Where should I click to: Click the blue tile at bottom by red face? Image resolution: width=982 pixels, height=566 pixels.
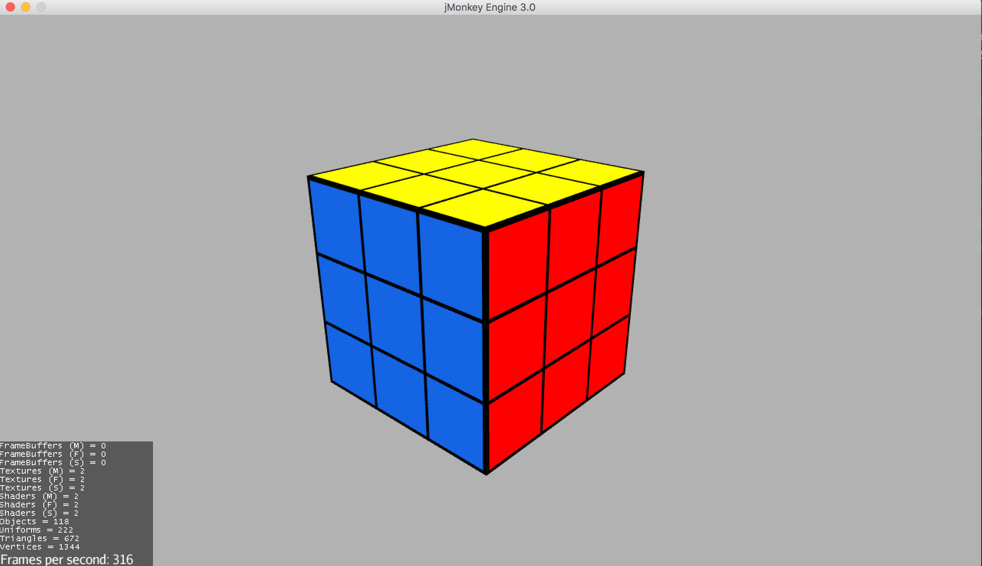[456, 422]
